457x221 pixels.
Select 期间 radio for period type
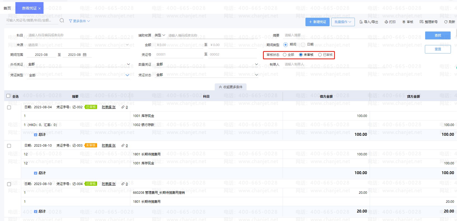286,44
